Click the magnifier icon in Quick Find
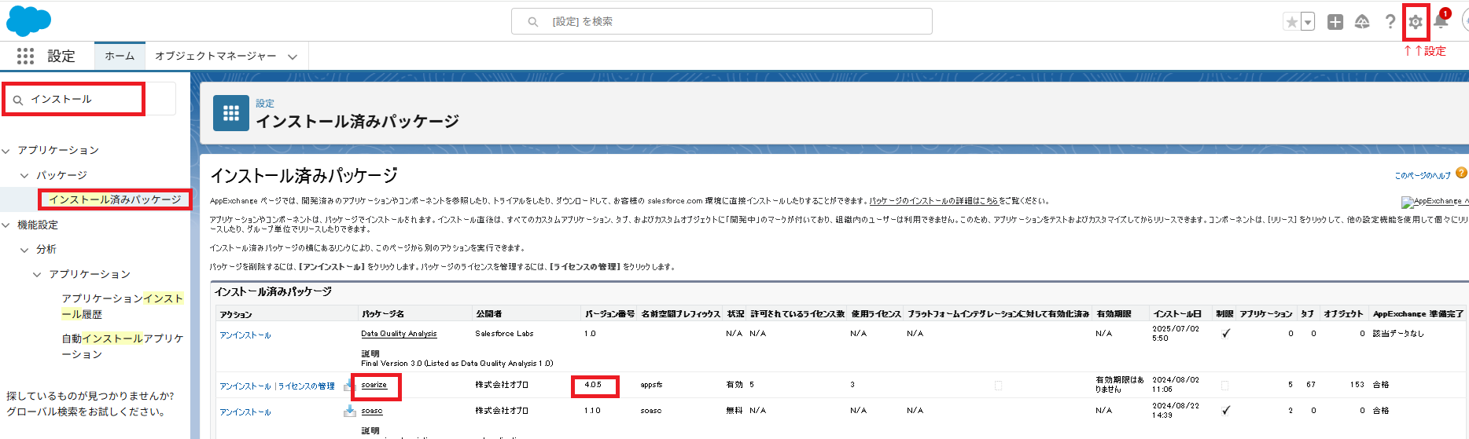Viewport: 1469px width, 439px height. (18, 100)
